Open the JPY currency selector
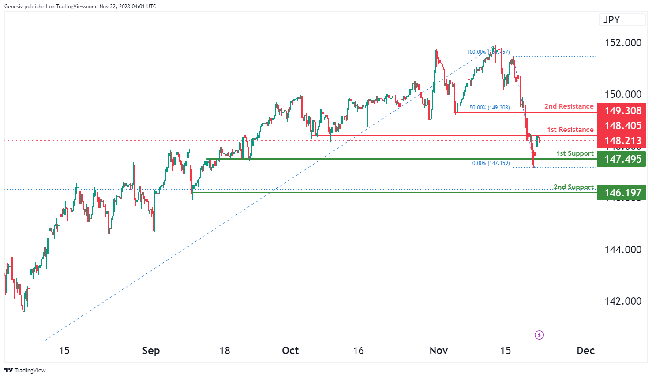 coord(622,20)
